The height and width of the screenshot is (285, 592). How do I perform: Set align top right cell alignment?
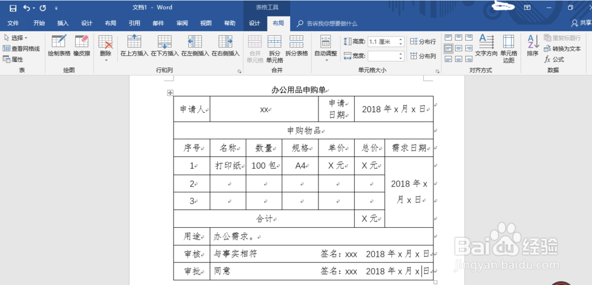pyautogui.click(x=468, y=37)
